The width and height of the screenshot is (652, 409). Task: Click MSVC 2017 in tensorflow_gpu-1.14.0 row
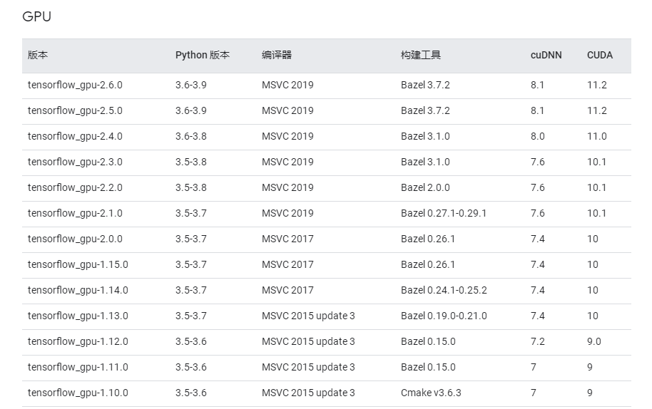click(x=287, y=291)
